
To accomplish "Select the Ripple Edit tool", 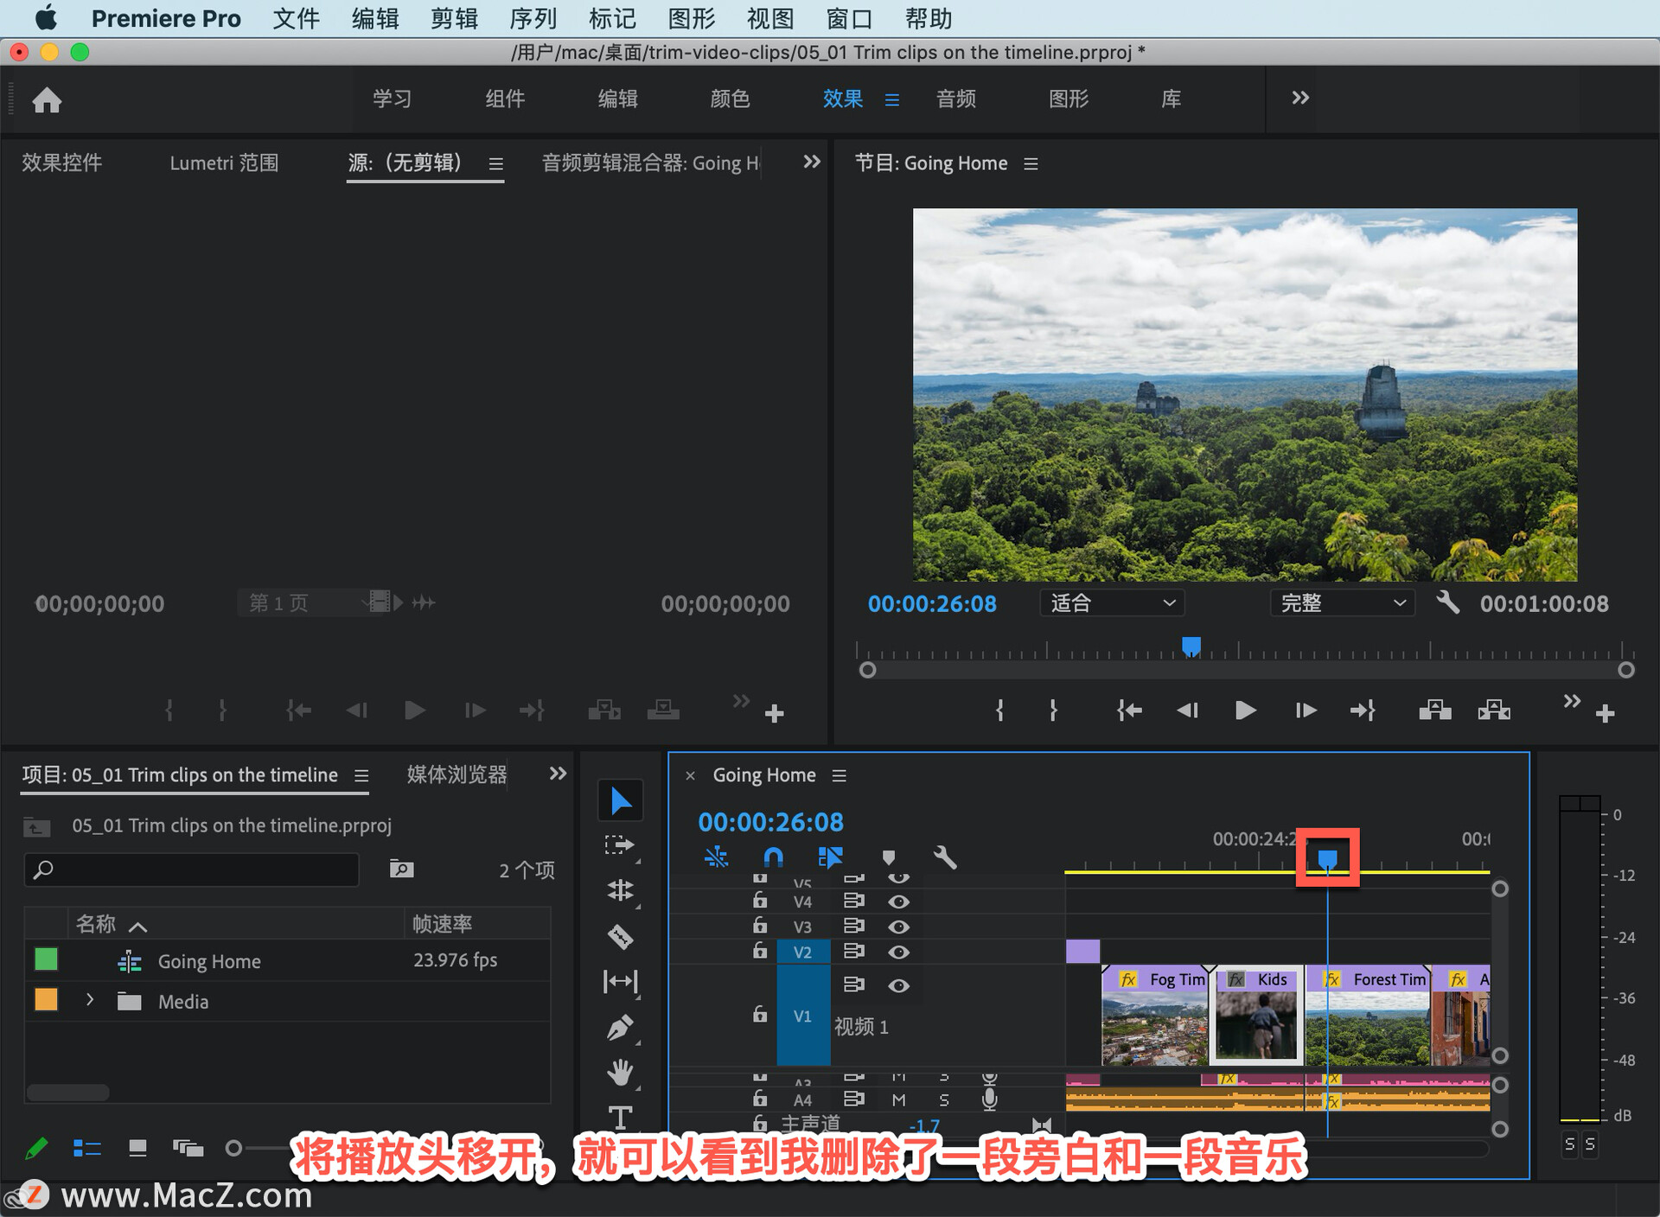I will (x=620, y=889).
